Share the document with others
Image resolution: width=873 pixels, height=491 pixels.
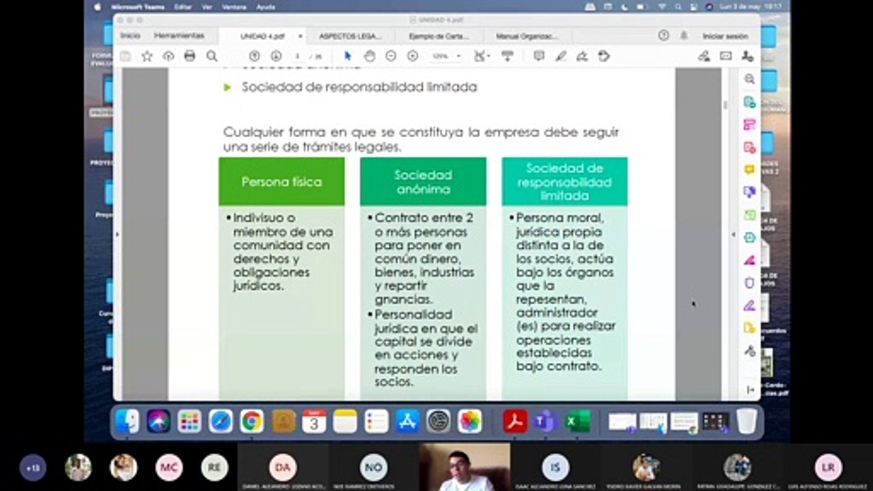[x=748, y=57]
